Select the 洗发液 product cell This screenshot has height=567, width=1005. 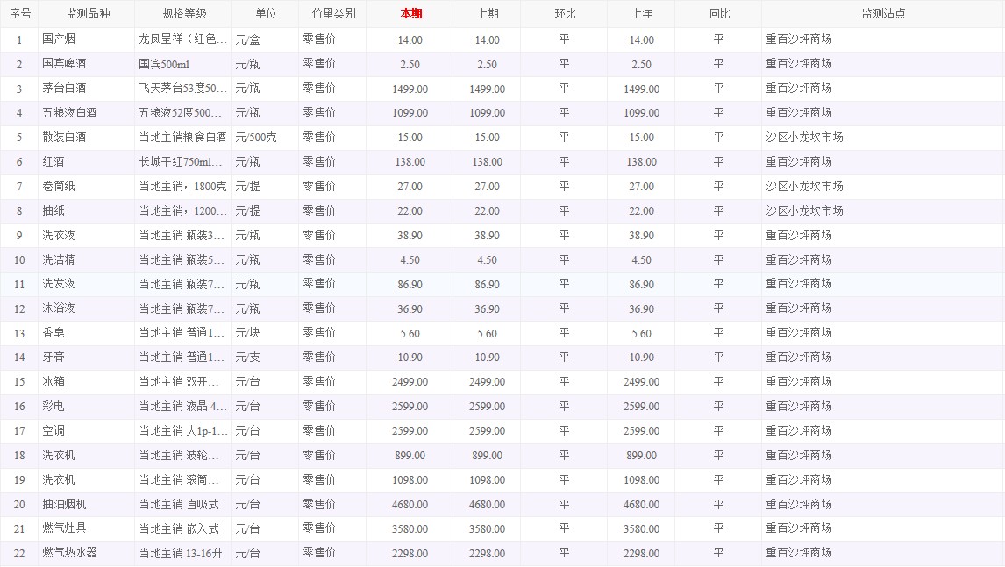[x=87, y=285]
